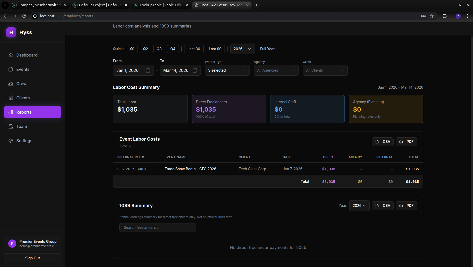The height and width of the screenshot is (267, 473).
Task: Export 1099 Summary as PDF
Action: tap(406, 206)
